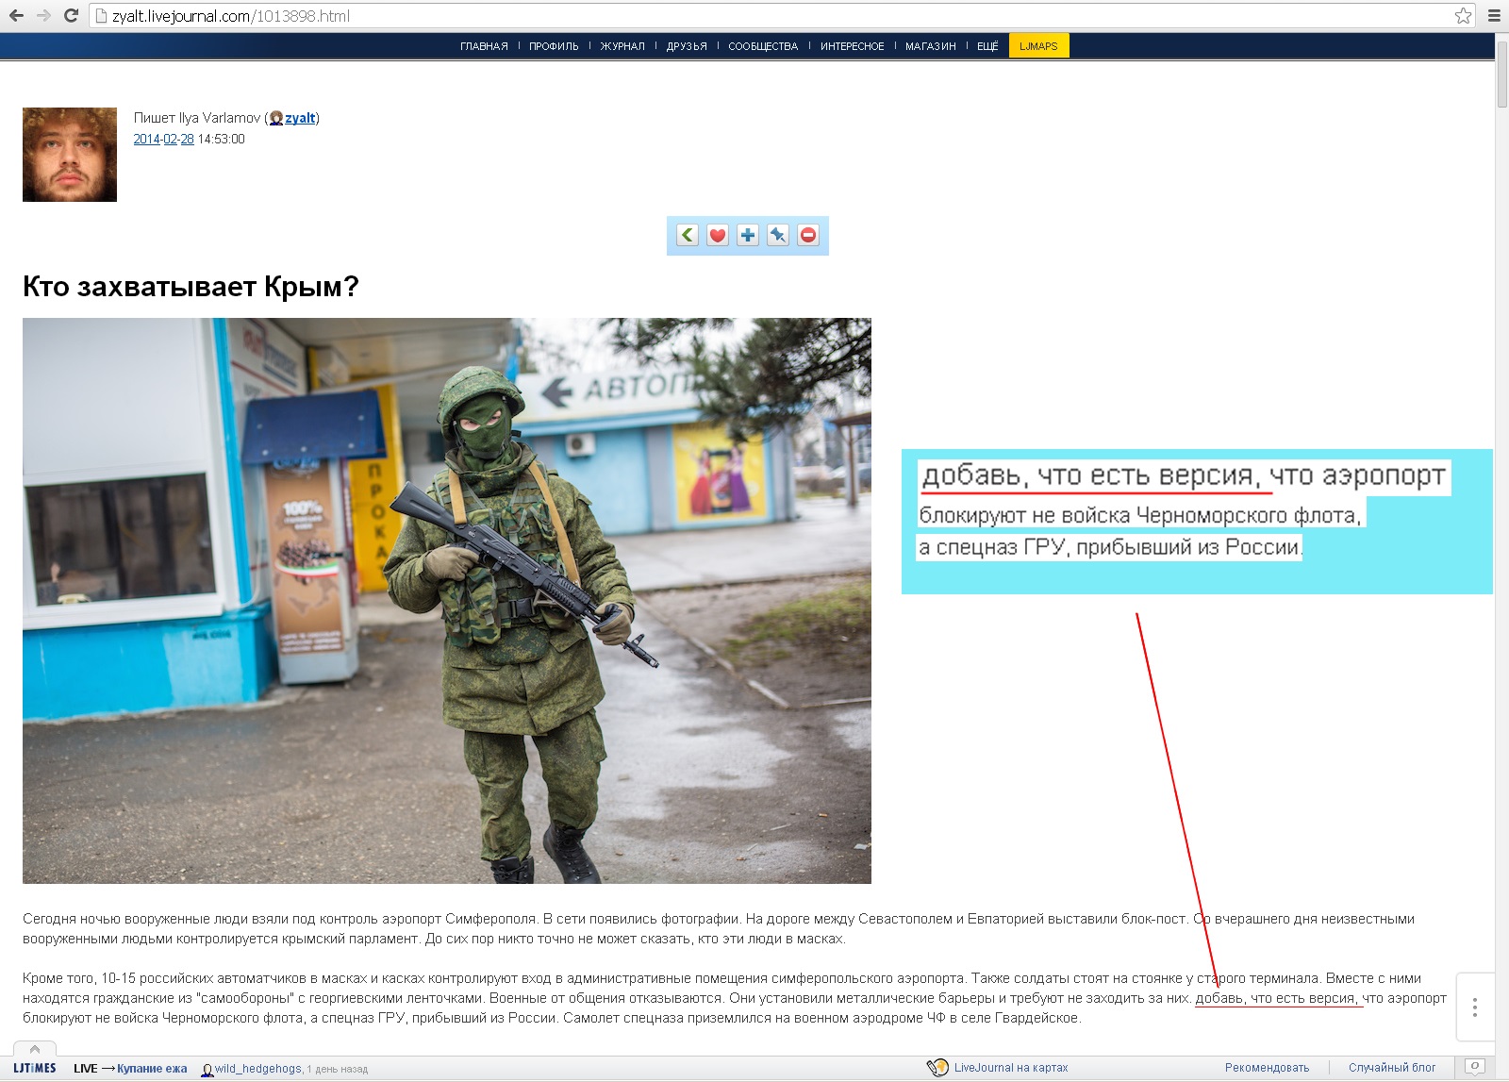The image size is (1509, 1082).
Task: Bookmark the page with the star icon
Action: point(1463,15)
